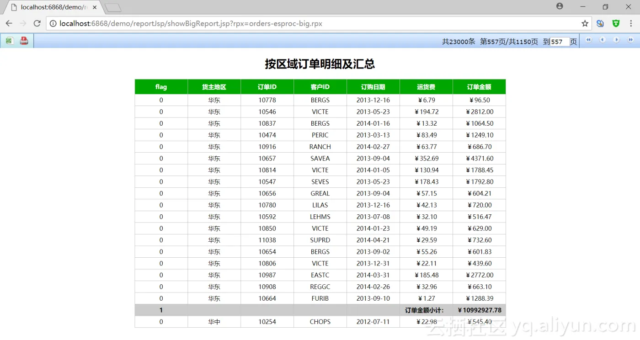Click the 共23000条 record count text

click(x=459, y=42)
